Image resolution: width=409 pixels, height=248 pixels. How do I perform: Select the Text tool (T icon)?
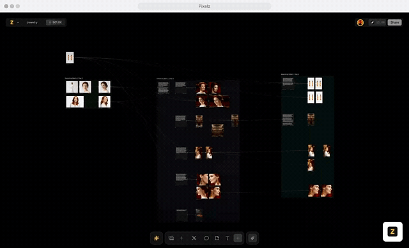coord(228,238)
